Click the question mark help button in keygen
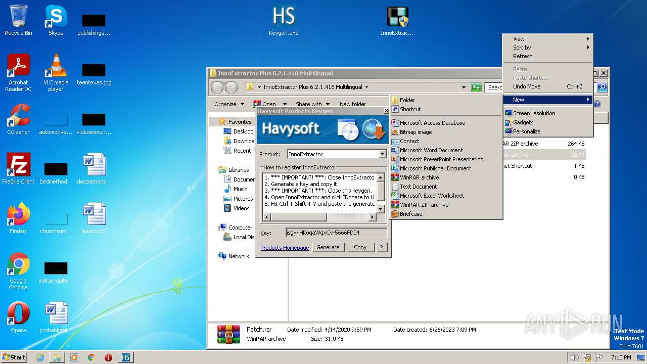Viewport: 647px width, 364px height. [x=382, y=247]
